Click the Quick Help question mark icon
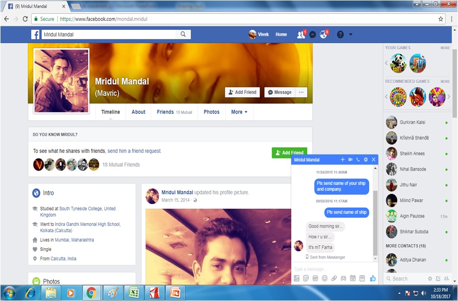 tap(340, 35)
